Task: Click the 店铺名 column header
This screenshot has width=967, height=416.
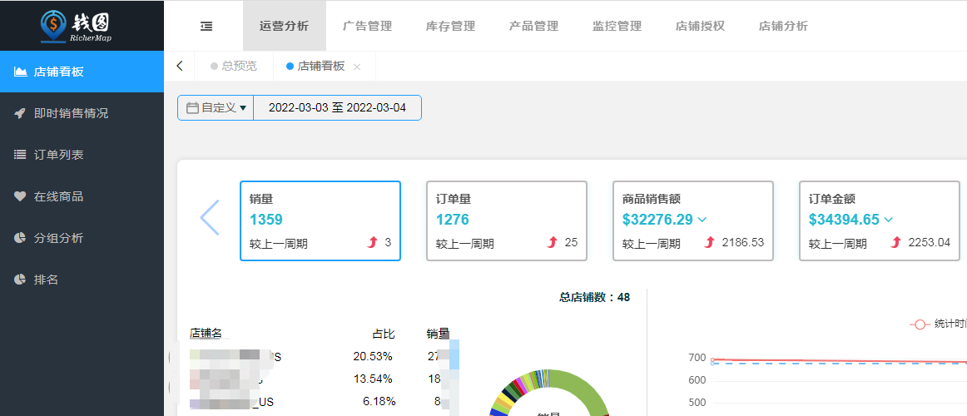Action: [x=206, y=334]
